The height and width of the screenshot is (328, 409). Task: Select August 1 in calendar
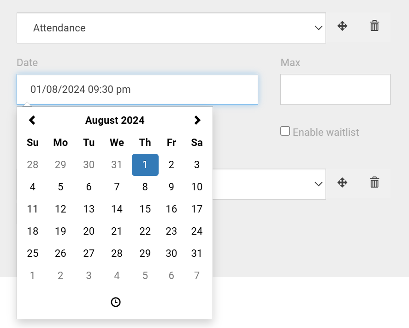tap(145, 164)
